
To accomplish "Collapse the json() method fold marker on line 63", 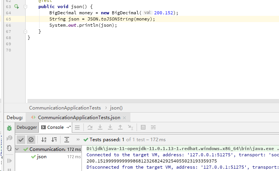I will [26, 7].
